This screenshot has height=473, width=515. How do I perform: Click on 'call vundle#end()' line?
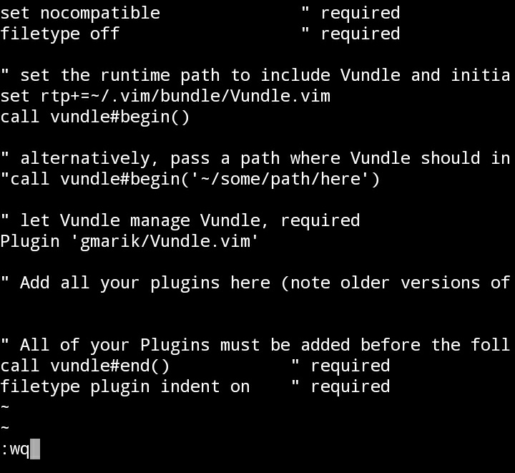pos(84,366)
